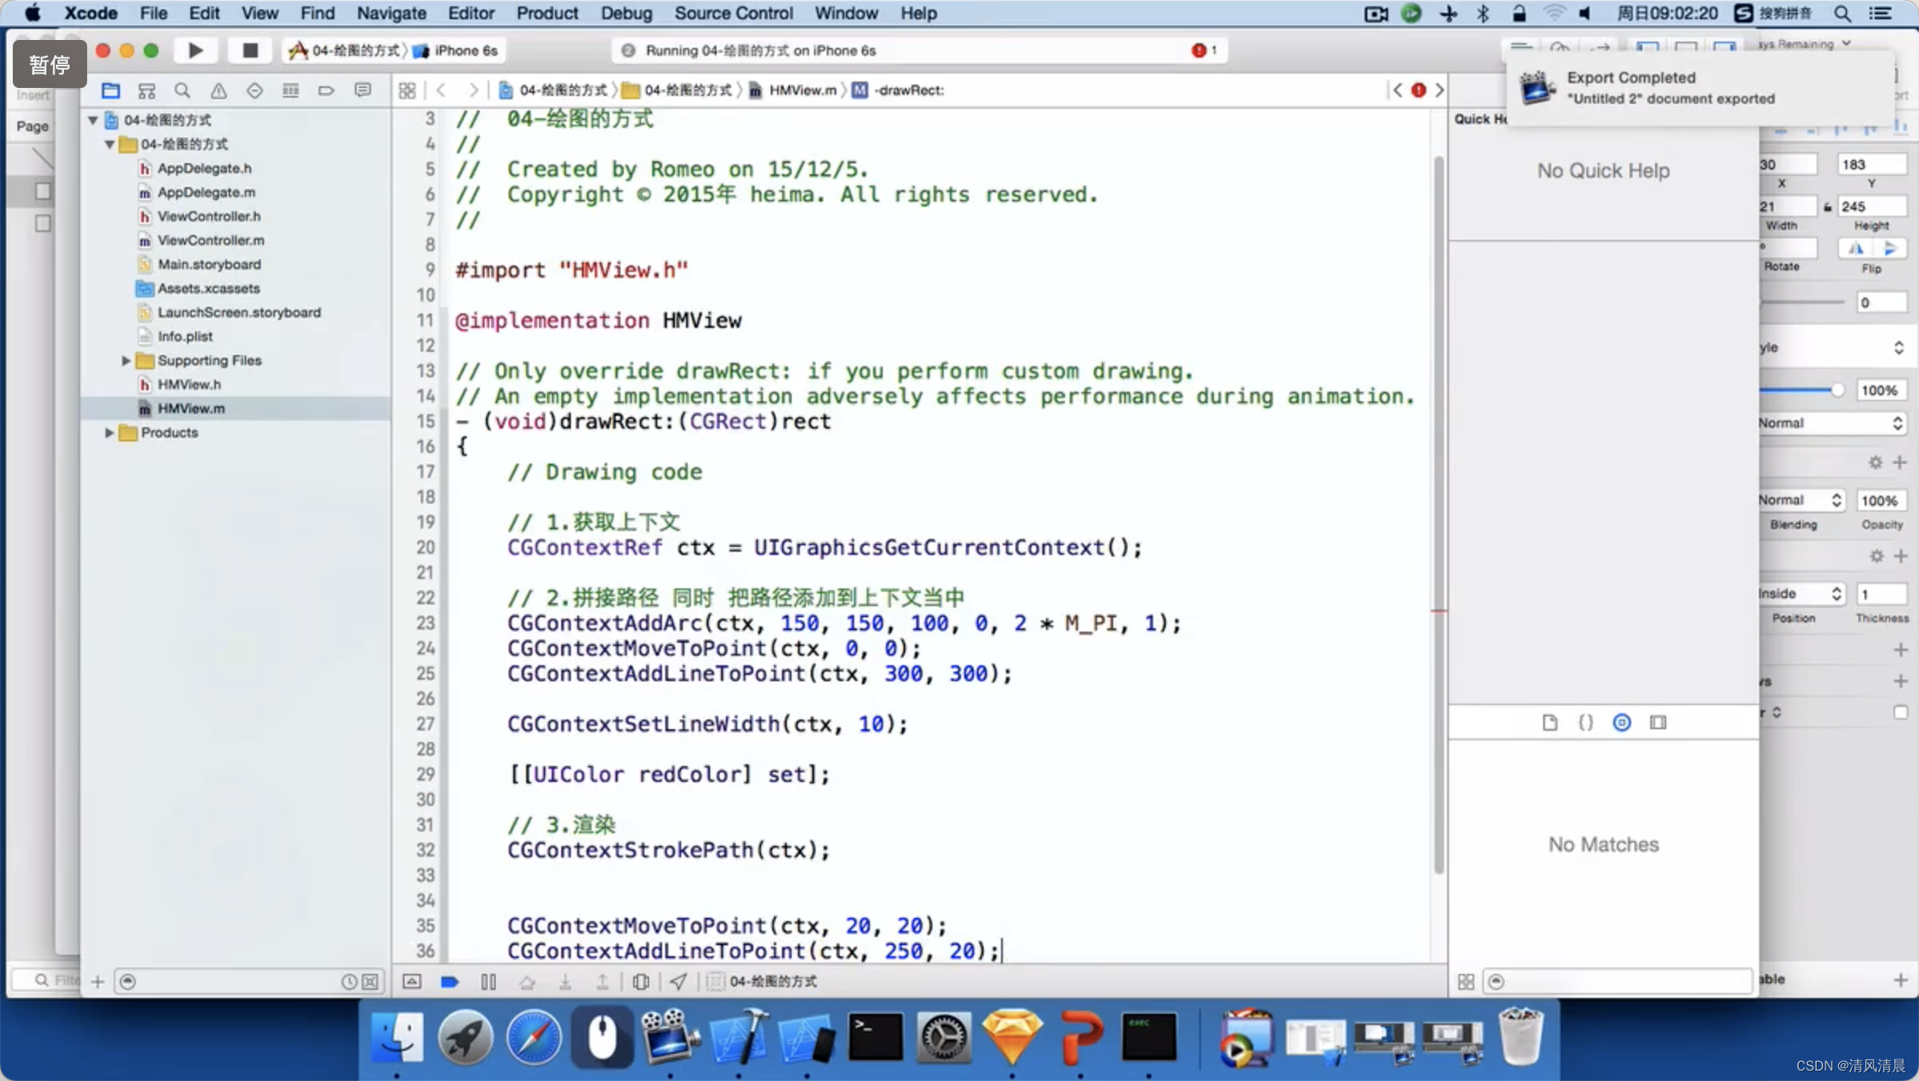
Task: Show the Object library icon
Action: tap(1622, 723)
